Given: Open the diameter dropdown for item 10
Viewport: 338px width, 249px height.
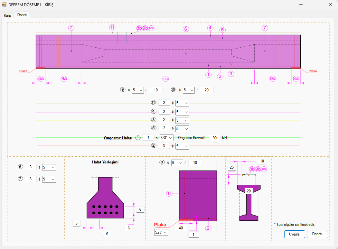Looking at the screenshot, I should 188,90.
